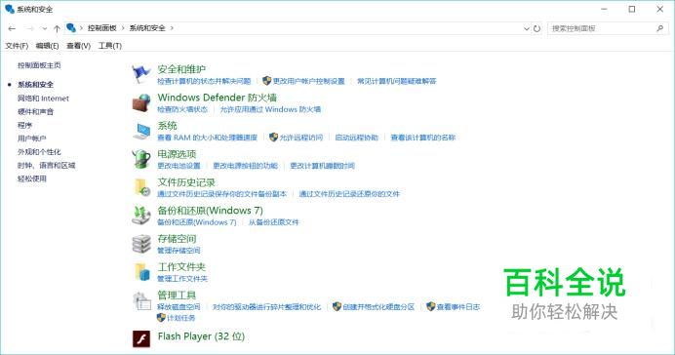The image size is (675, 355).
Task: Click 更改电源按钮的功能
Action: point(246,166)
